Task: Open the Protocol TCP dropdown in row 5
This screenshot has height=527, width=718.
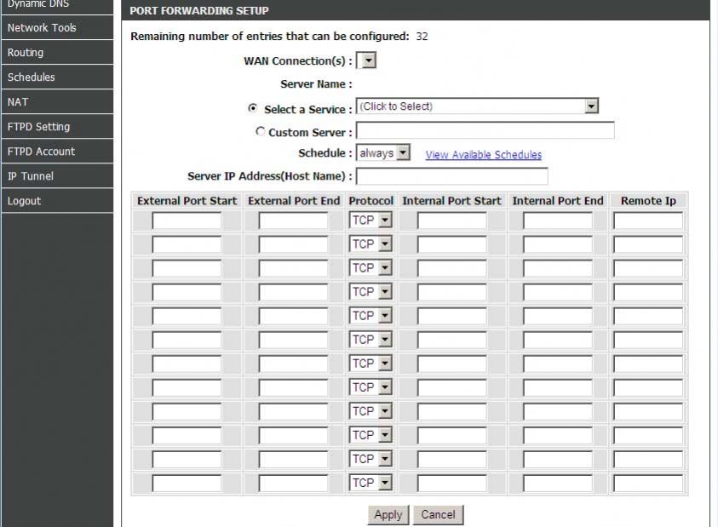Action: [x=370, y=316]
